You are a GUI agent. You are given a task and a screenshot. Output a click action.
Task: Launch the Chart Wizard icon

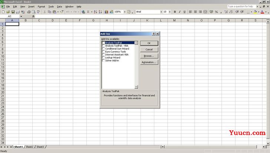pyautogui.click(x=106, y=12)
